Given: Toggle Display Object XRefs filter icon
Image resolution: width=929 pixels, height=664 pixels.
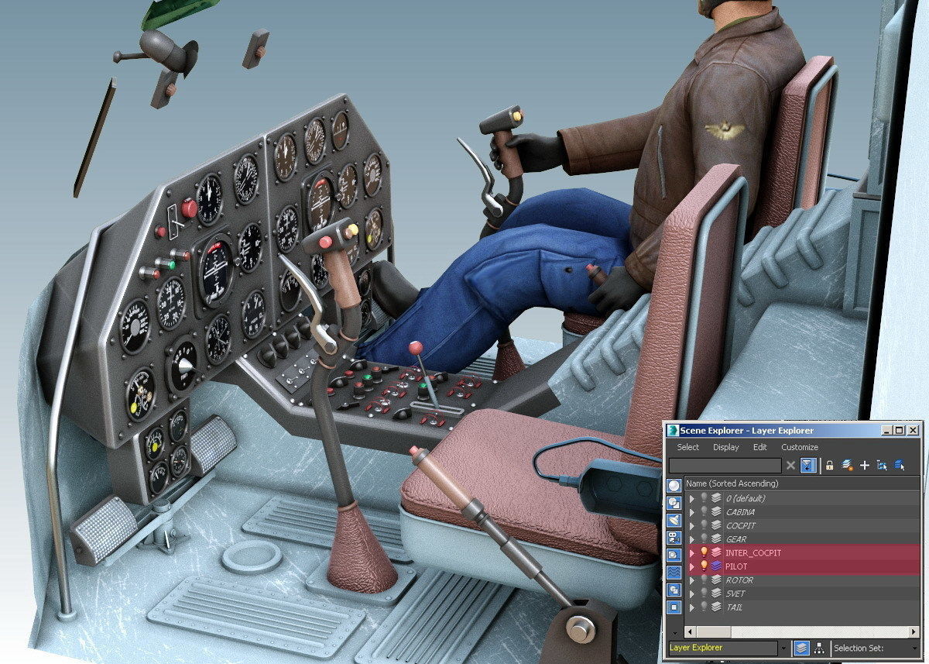Looking at the screenshot, I should click(x=674, y=607).
